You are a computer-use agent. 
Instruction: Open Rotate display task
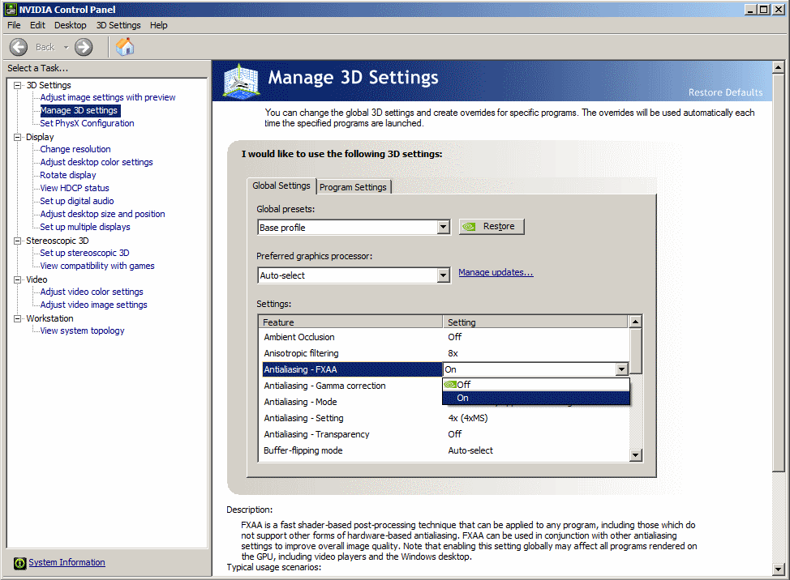[68, 175]
